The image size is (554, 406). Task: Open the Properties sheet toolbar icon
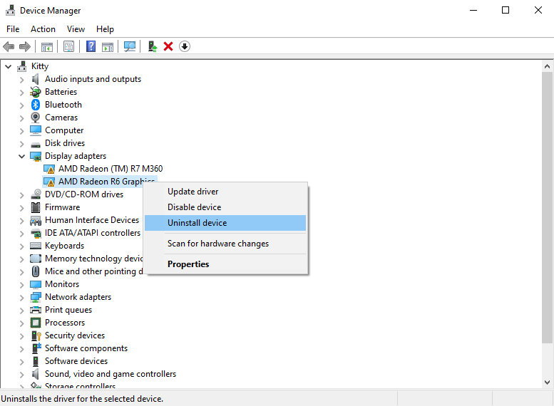tap(68, 46)
